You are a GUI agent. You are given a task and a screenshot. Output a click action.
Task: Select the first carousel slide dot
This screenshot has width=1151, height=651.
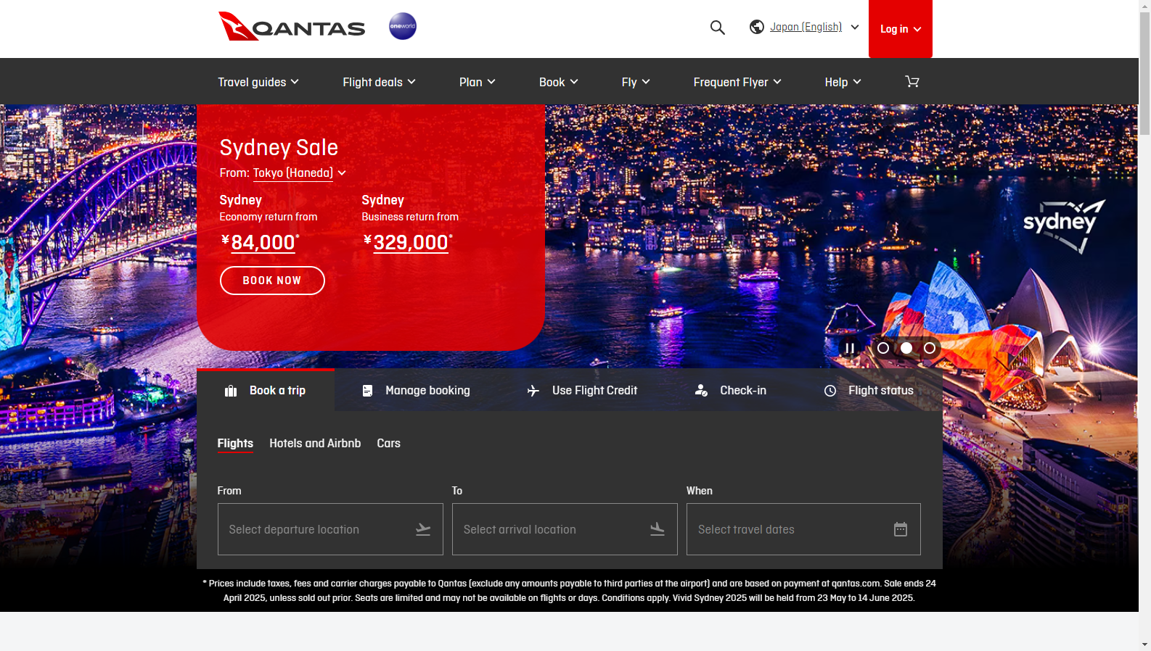(883, 348)
